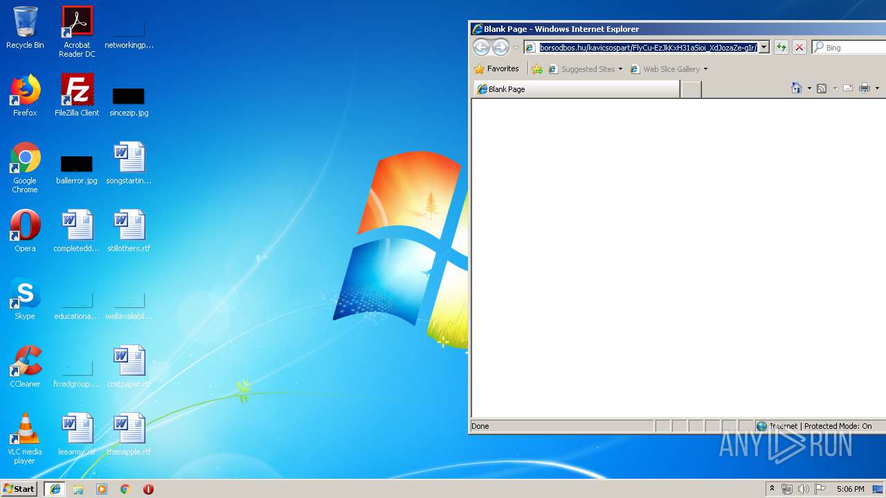
Task: Open the Windows Start menu
Action: [19, 489]
